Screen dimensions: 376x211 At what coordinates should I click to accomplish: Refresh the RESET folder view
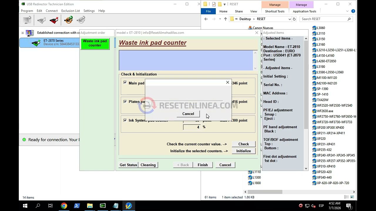(294, 19)
